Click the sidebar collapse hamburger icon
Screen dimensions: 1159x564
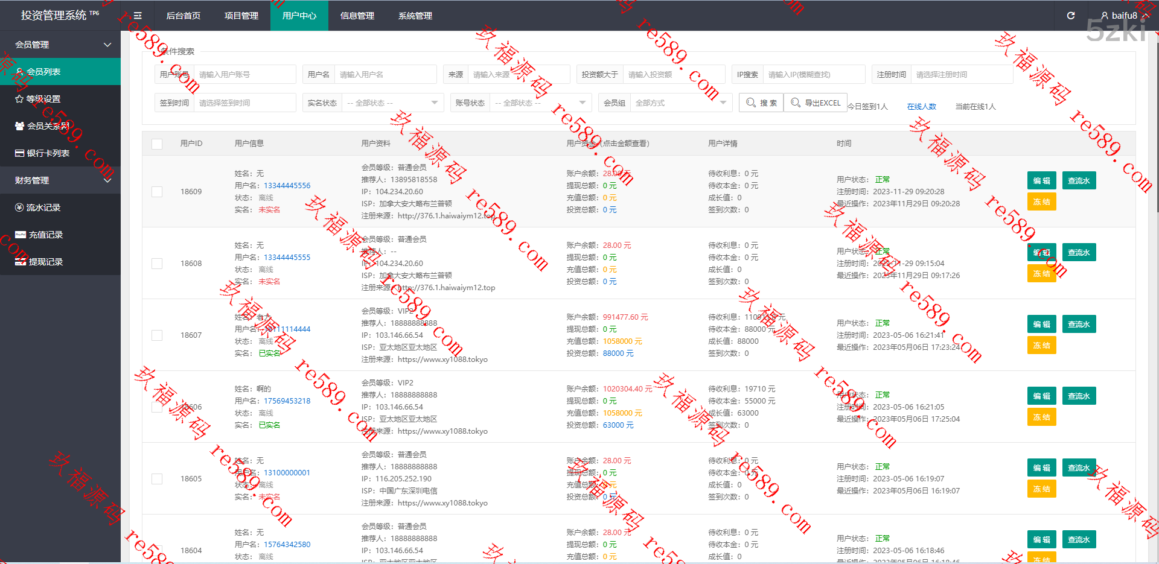coord(138,16)
